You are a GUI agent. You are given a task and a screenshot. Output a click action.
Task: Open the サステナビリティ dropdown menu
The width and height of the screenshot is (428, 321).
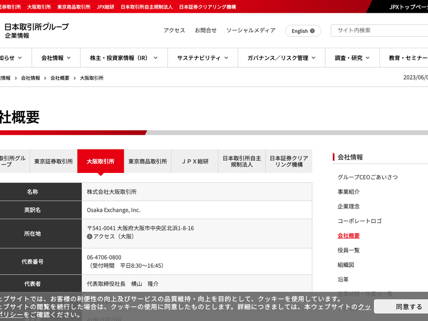pos(203,58)
